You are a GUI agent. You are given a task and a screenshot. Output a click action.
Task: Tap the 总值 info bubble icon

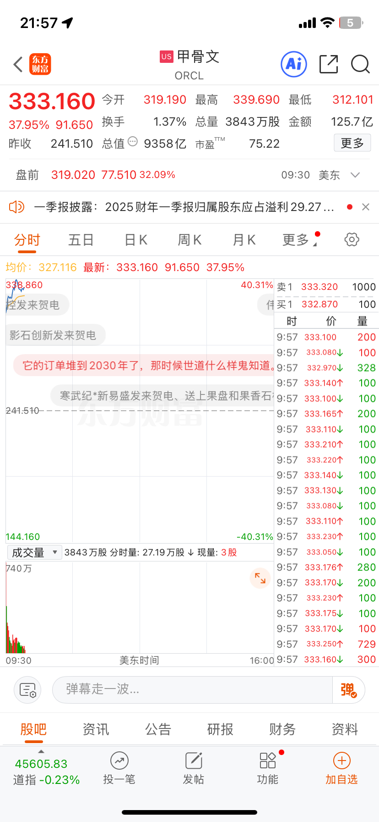click(x=133, y=141)
